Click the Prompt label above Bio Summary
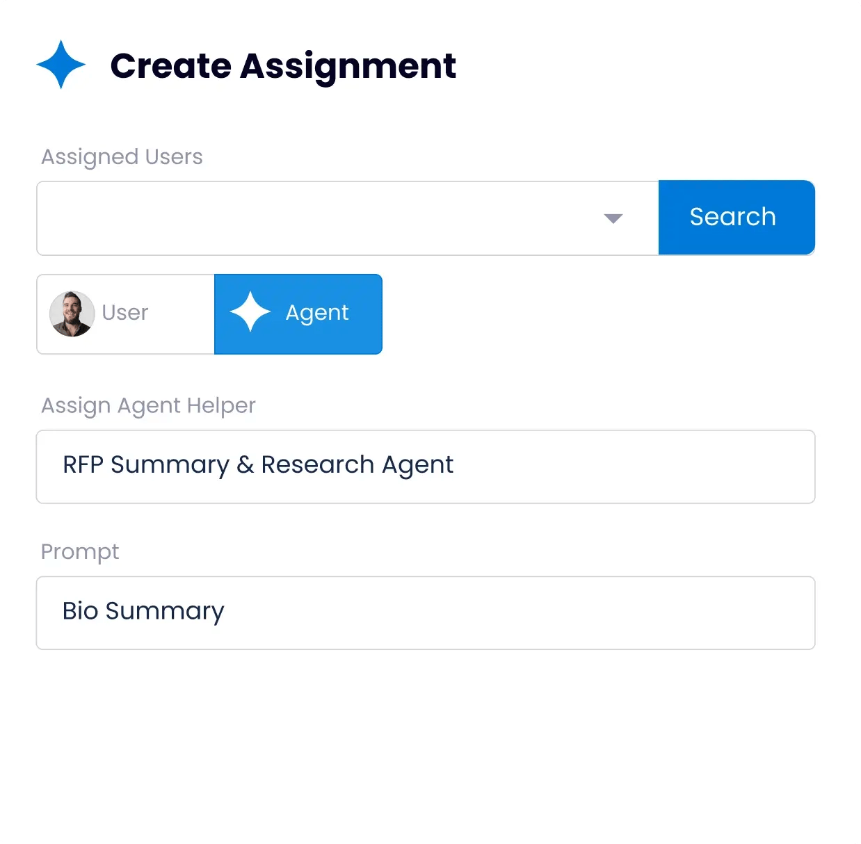Screen dimensions: 861x844 coord(80,551)
